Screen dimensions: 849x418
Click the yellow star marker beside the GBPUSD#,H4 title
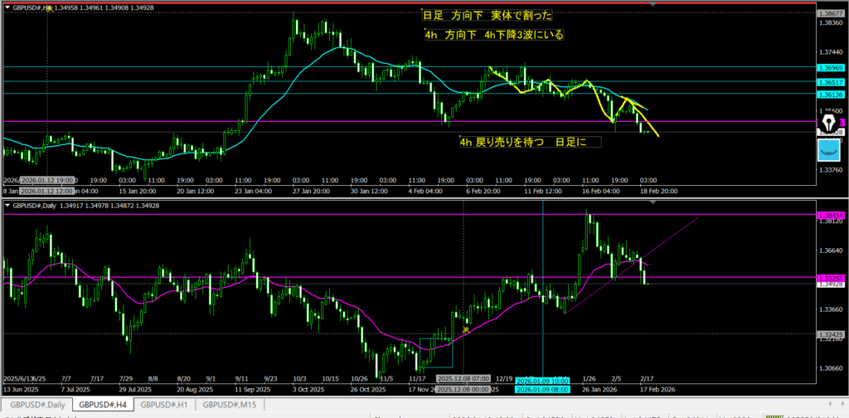pos(50,8)
